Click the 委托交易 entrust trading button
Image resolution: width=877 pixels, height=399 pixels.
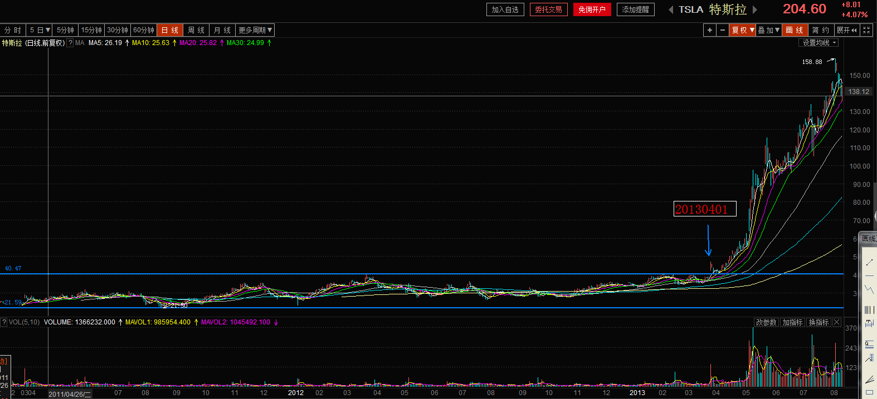click(549, 9)
